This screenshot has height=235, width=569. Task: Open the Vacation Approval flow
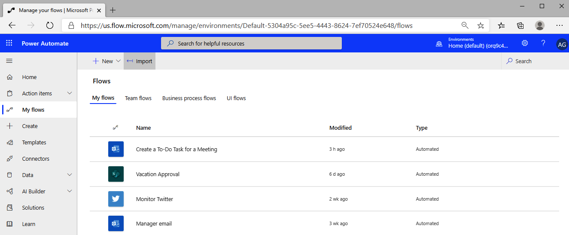(158, 174)
